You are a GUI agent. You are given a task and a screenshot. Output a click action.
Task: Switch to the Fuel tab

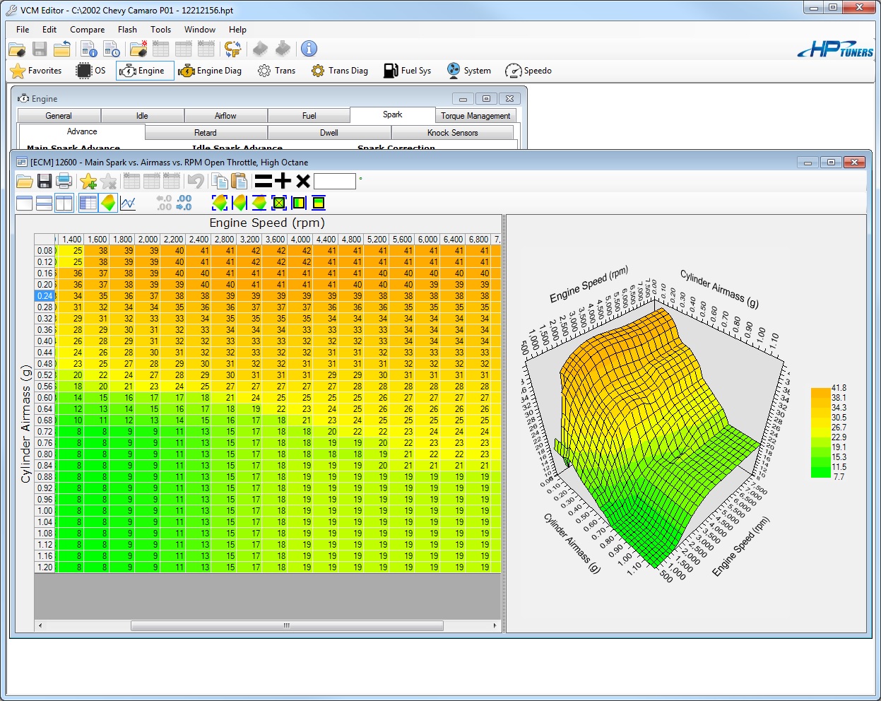point(309,116)
